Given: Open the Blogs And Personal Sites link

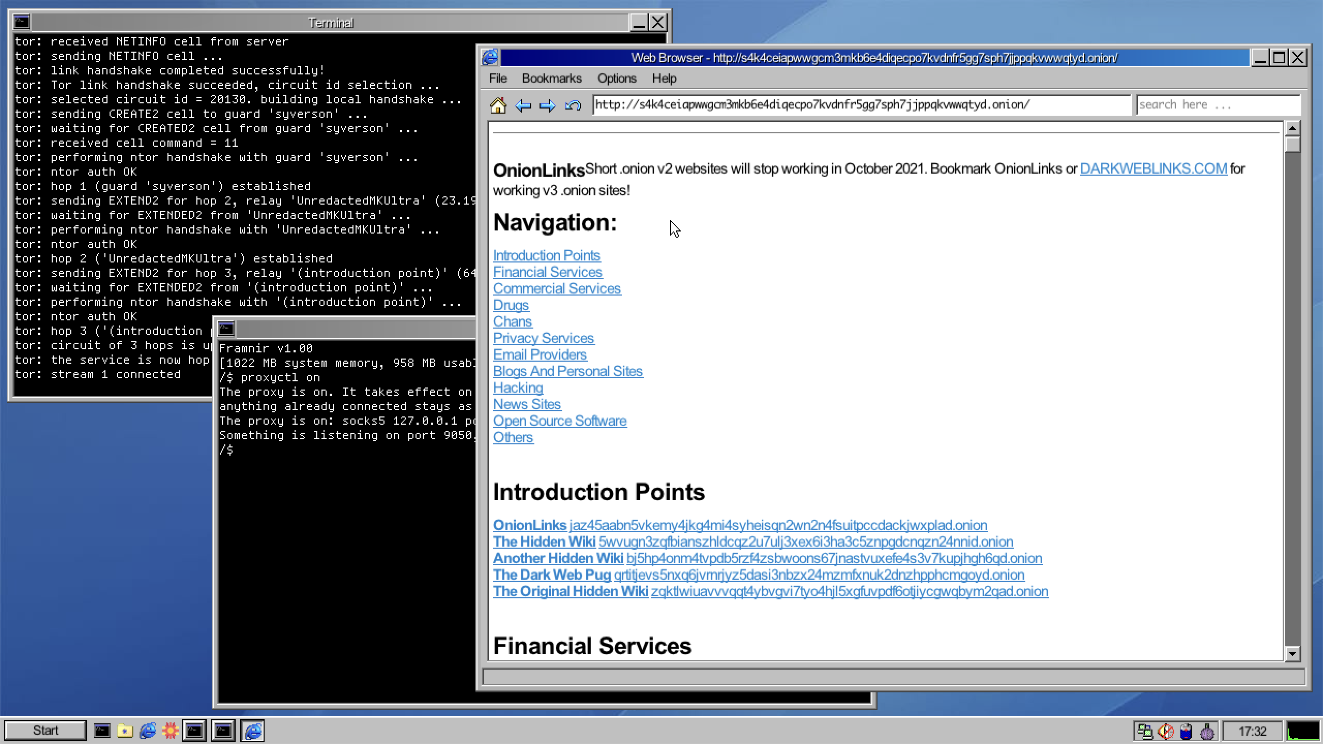Looking at the screenshot, I should click(x=567, y=371).
